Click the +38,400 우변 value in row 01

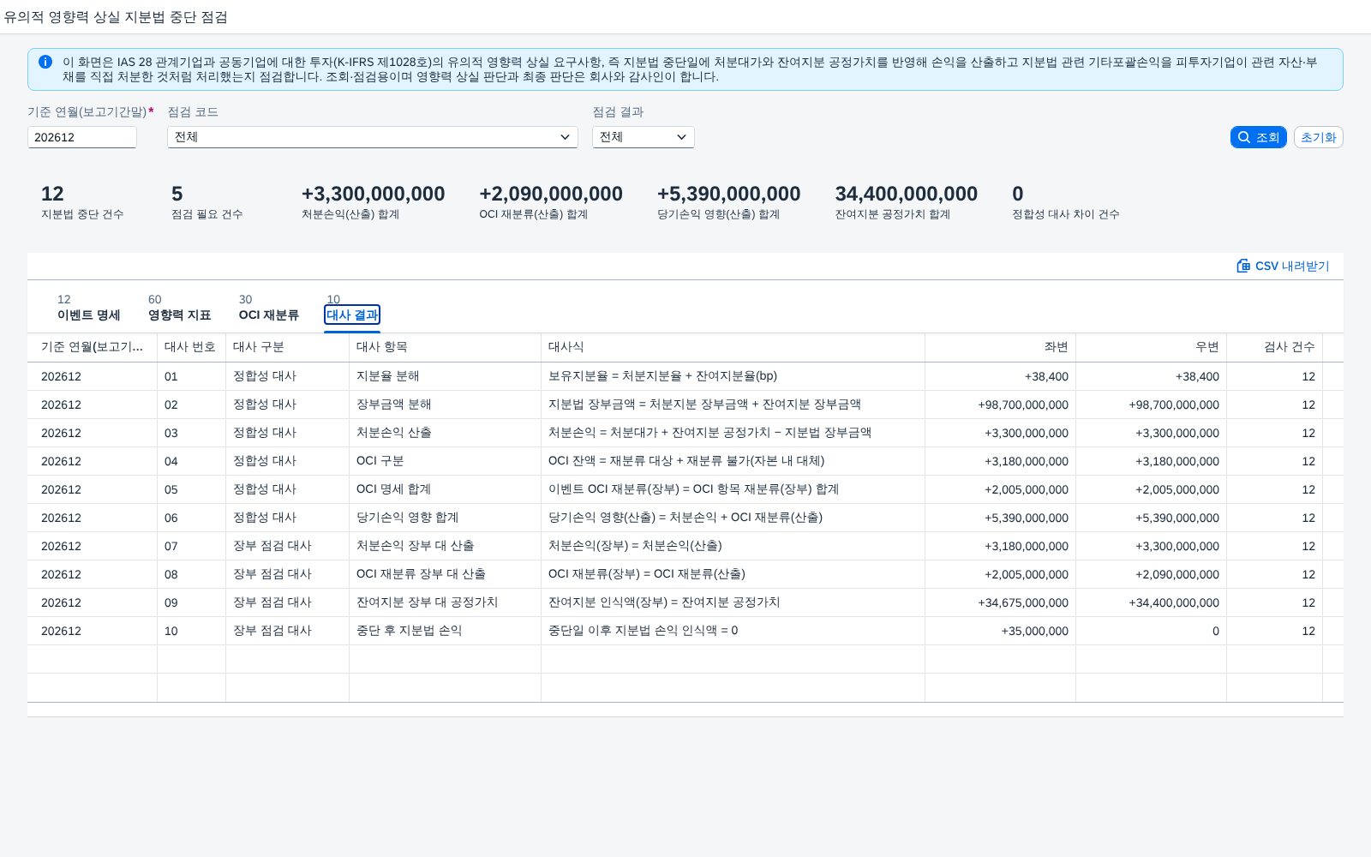[x=1197, y=377]
